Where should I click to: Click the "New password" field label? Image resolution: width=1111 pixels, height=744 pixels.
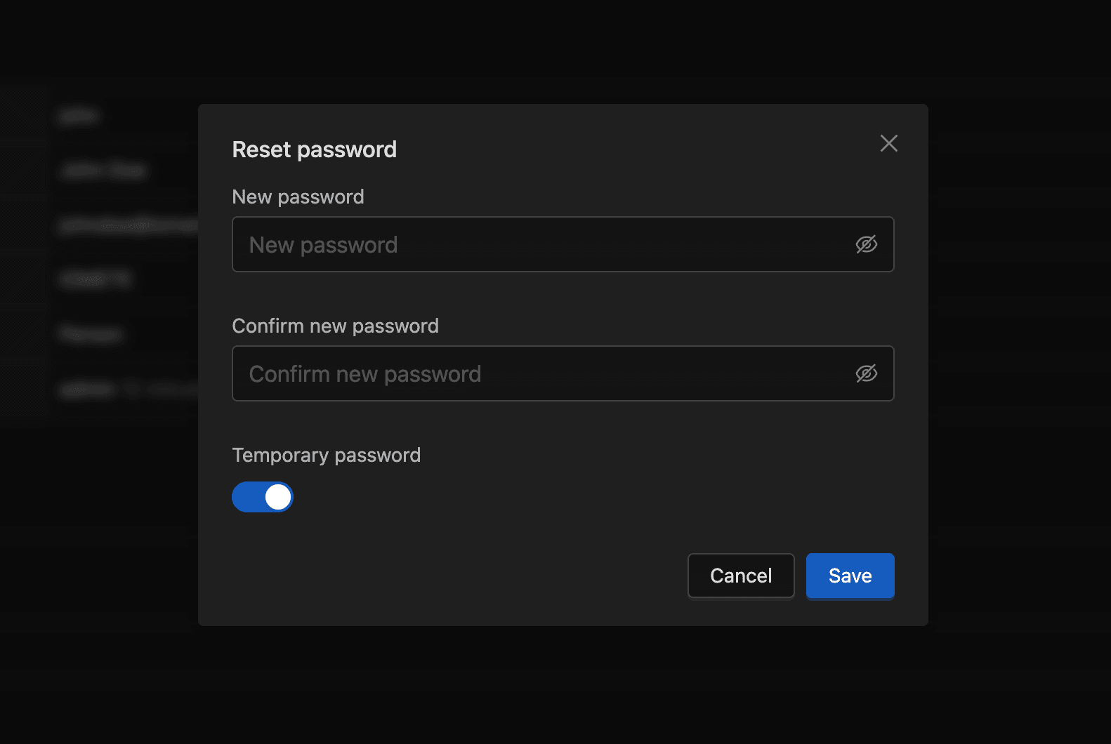point(298,197)
